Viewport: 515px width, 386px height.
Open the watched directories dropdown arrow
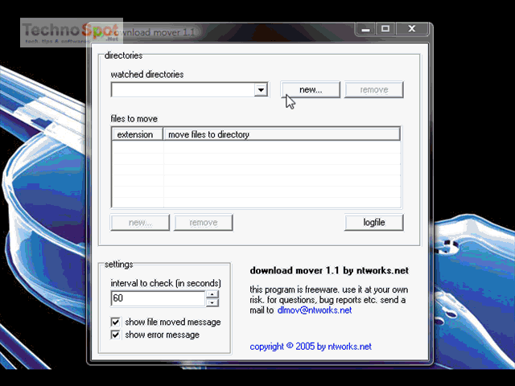point(261,89)
